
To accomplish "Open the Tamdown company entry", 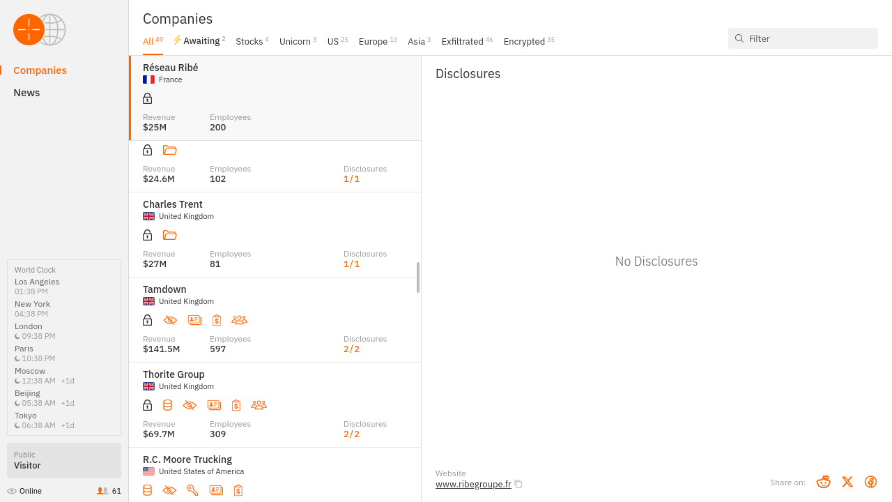I will pos(164,289).
